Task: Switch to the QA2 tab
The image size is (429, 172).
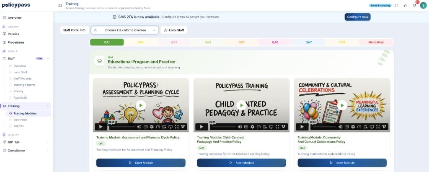Action: click(x=140, y=42)
